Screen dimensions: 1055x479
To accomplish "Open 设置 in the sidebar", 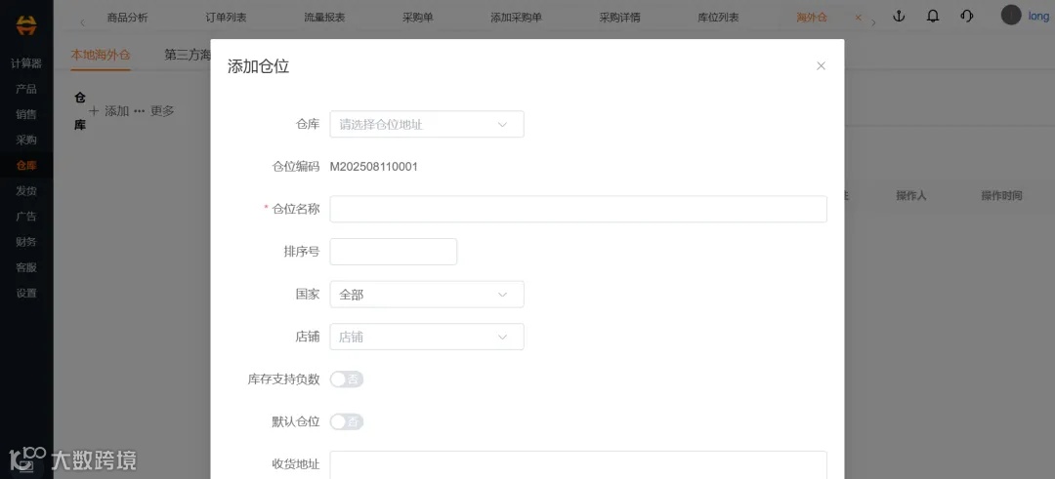I will pyautogui.click(x=26, y=293).
